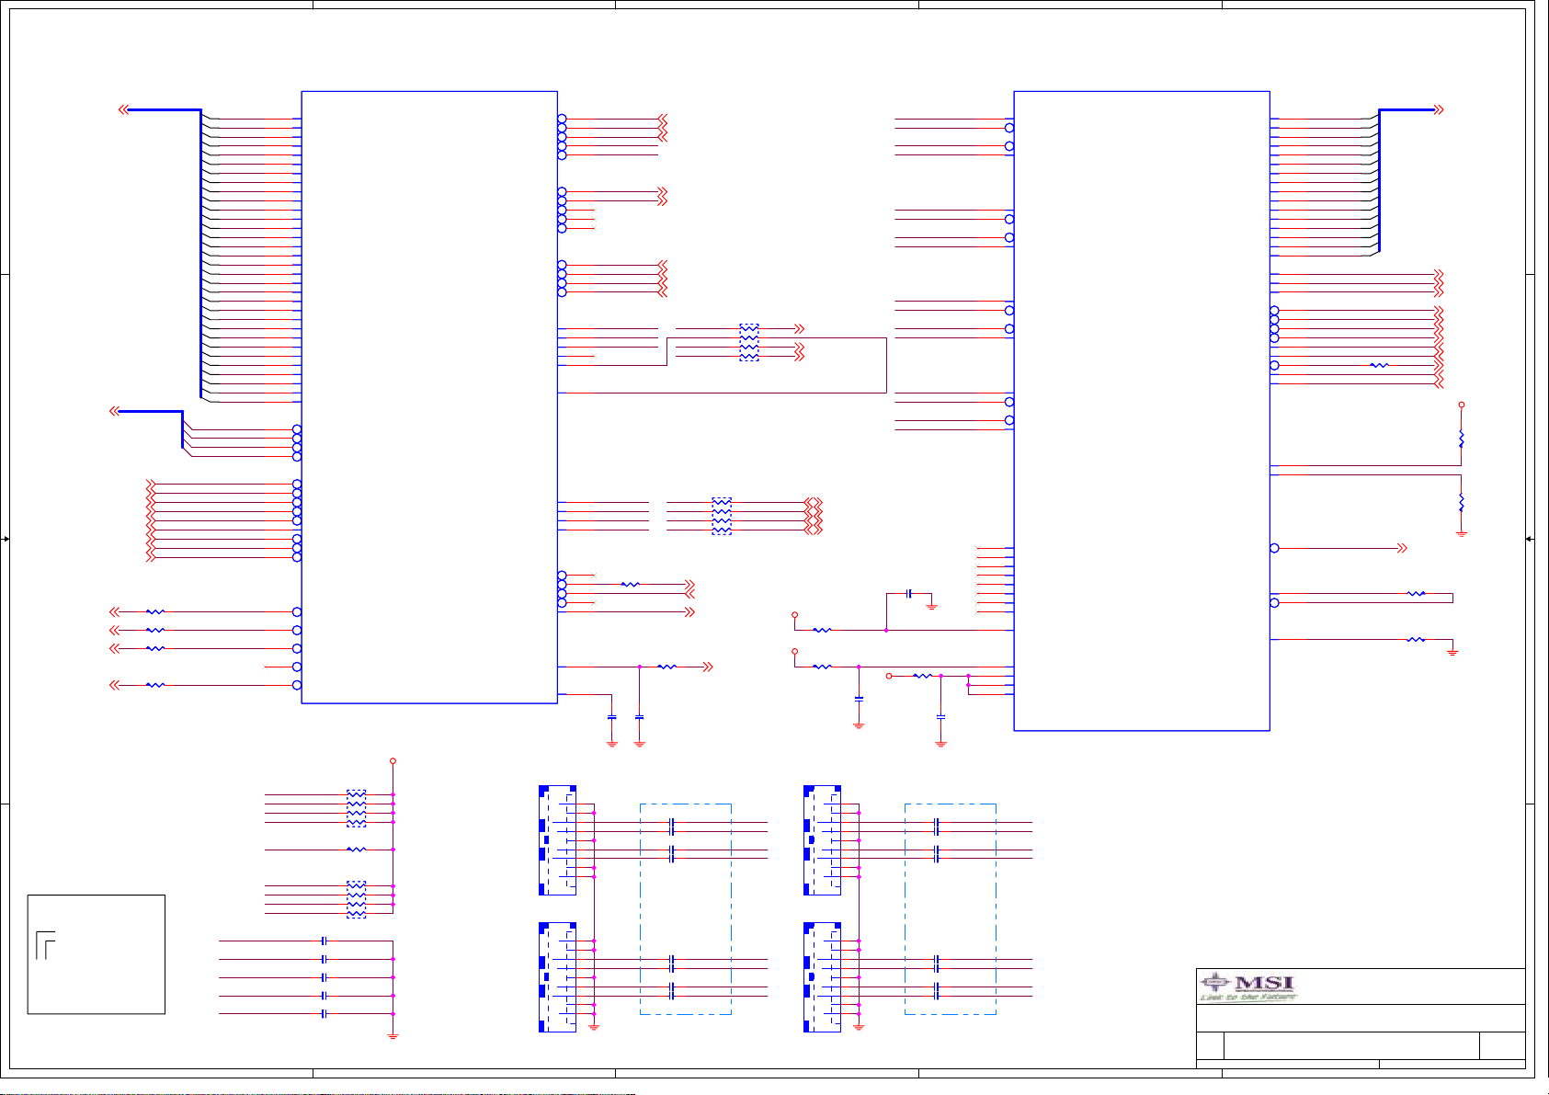Click the power node circle above the pull-up resistors

tap(393, 761)
